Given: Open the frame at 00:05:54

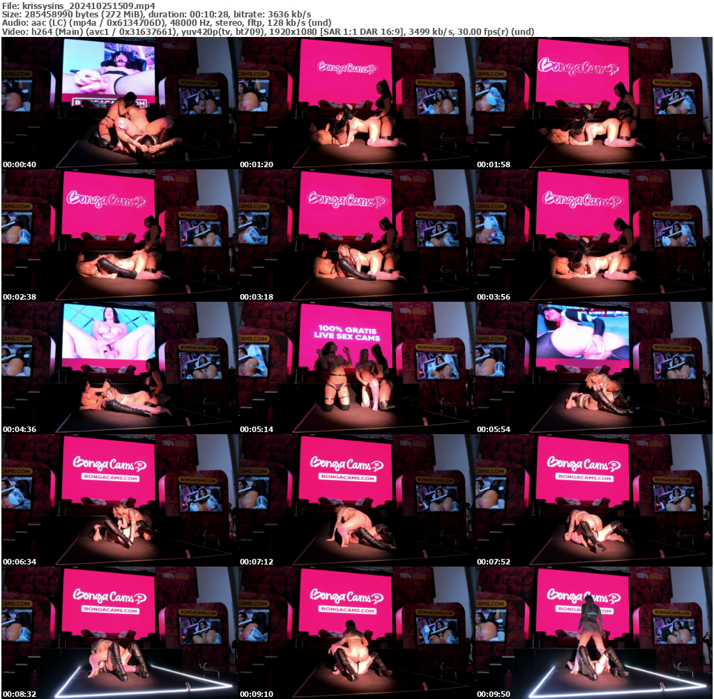Looking at the screenshot, I should pos(594,366).
